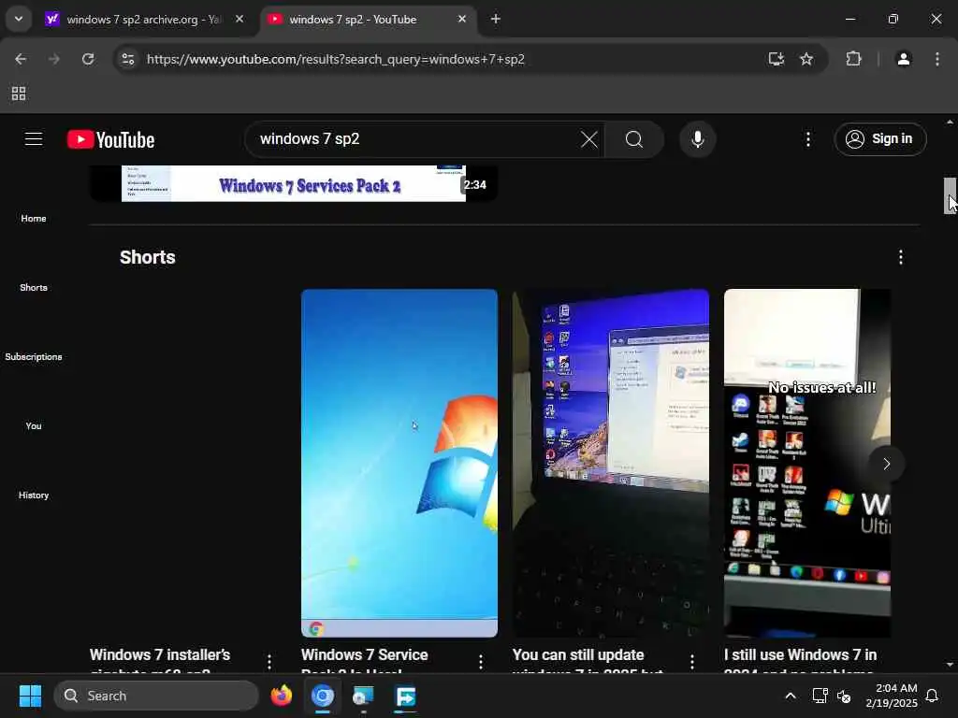Open a new browser tab

click(x=496, y=19)
